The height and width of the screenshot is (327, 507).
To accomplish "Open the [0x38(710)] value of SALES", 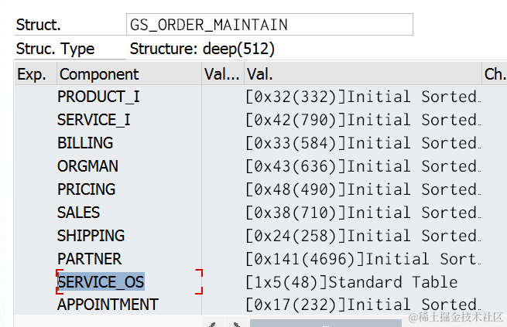I will (x=363, y=213).
